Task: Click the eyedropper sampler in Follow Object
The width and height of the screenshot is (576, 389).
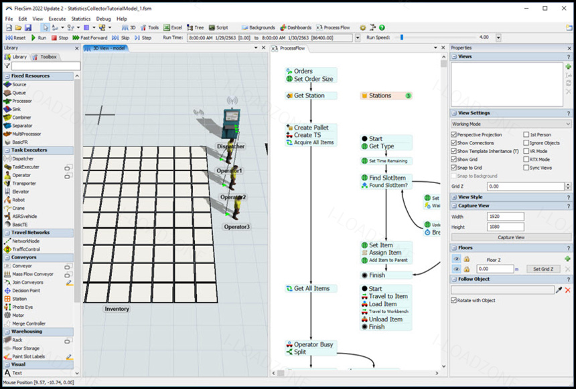Action: pos(559,290)
